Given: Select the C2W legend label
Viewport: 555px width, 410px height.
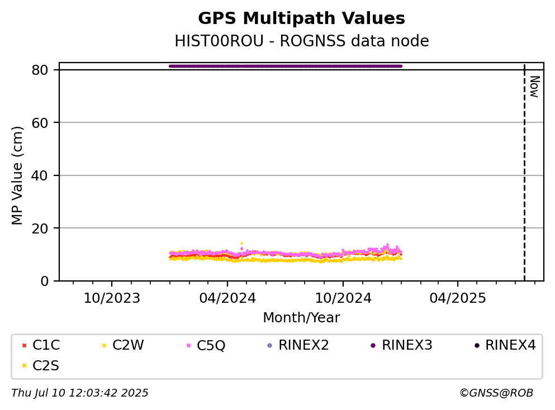Looking at the screenshot, I should coord(128,345).
